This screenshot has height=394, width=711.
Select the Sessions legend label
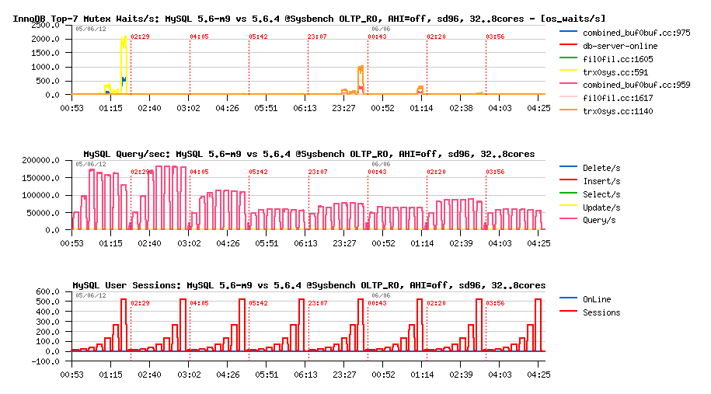pyautogui.click(x=601, y=312)
